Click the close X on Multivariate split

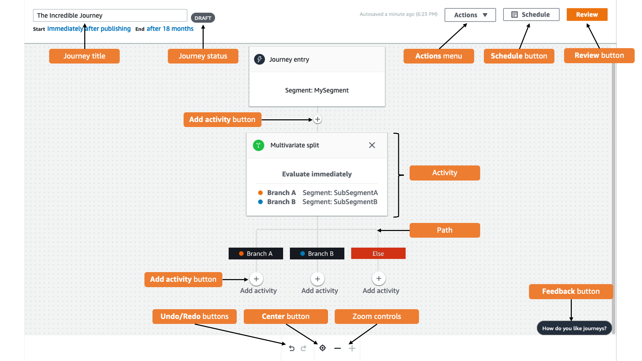372,145
